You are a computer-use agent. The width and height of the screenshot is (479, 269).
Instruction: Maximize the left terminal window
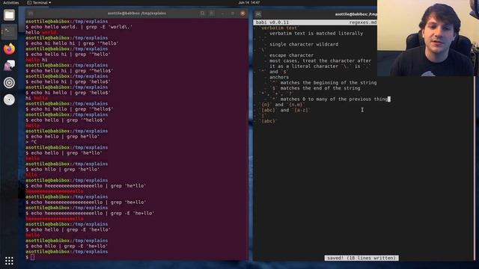(x=233, y=13)
